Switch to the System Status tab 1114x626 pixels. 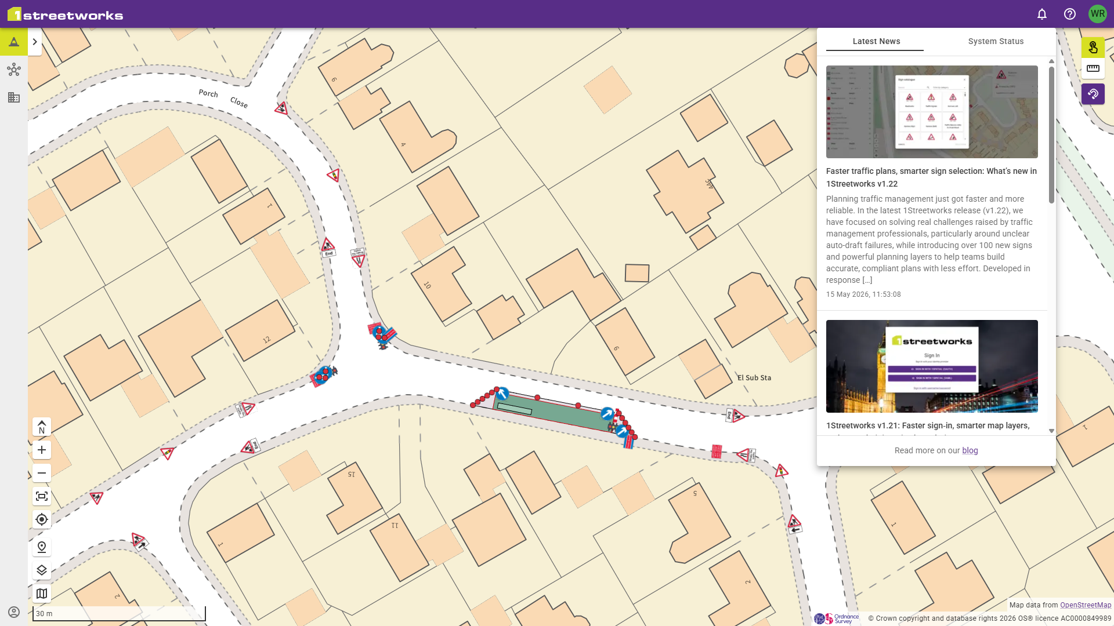click(996, 41)
